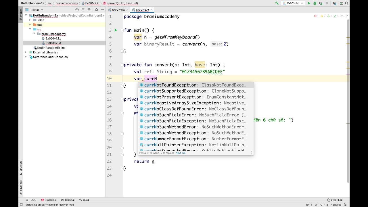Choose currNotPresentException completion
Viewport: 368px width, 207px height.
point(196,97)
